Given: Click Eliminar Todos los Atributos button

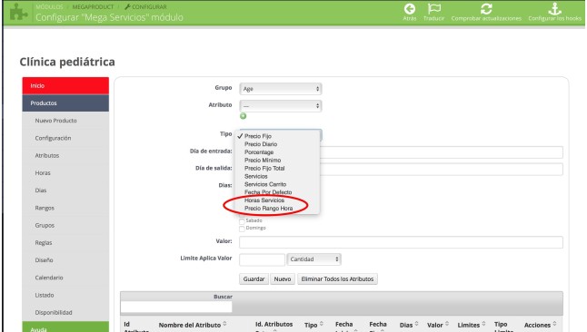Looking at the screenshot, I should [337, 278].
